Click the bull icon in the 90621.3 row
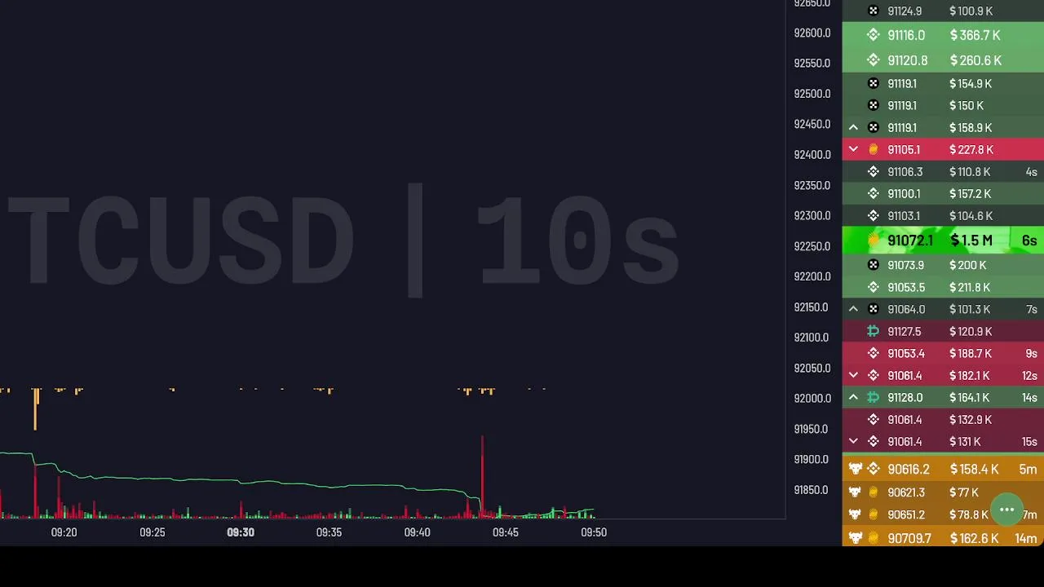1044x587 pixels. pos(855,492)
